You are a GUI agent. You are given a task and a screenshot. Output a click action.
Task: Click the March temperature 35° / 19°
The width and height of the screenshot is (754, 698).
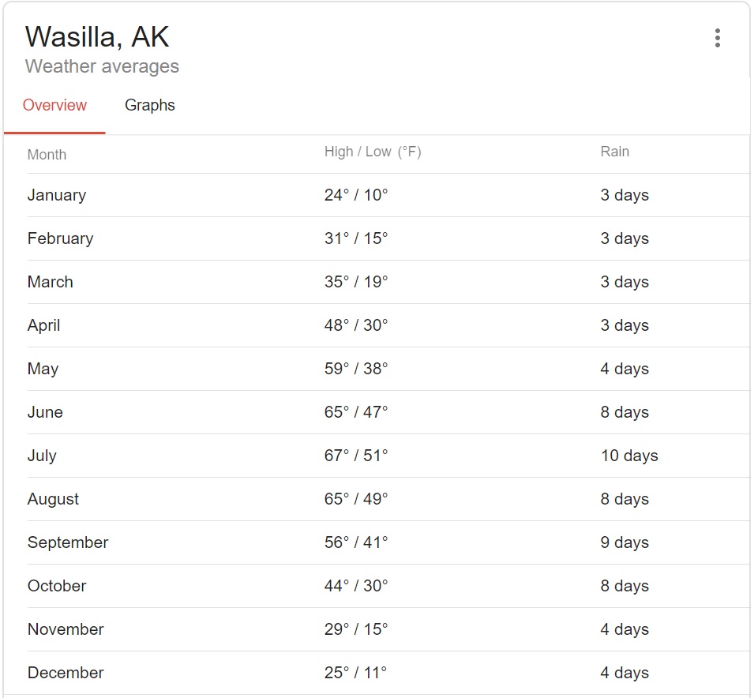tap(356, 282)
